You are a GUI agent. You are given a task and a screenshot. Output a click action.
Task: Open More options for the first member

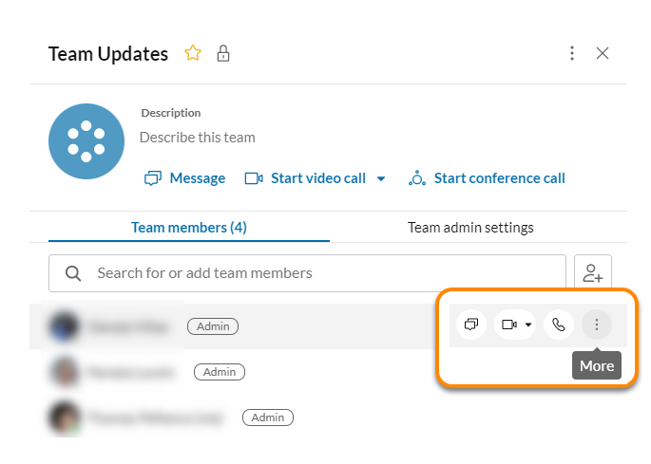[x=597, y=325]
